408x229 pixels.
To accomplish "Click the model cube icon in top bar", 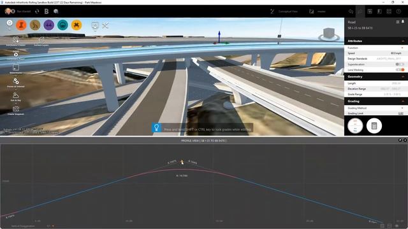I will 56,11.
